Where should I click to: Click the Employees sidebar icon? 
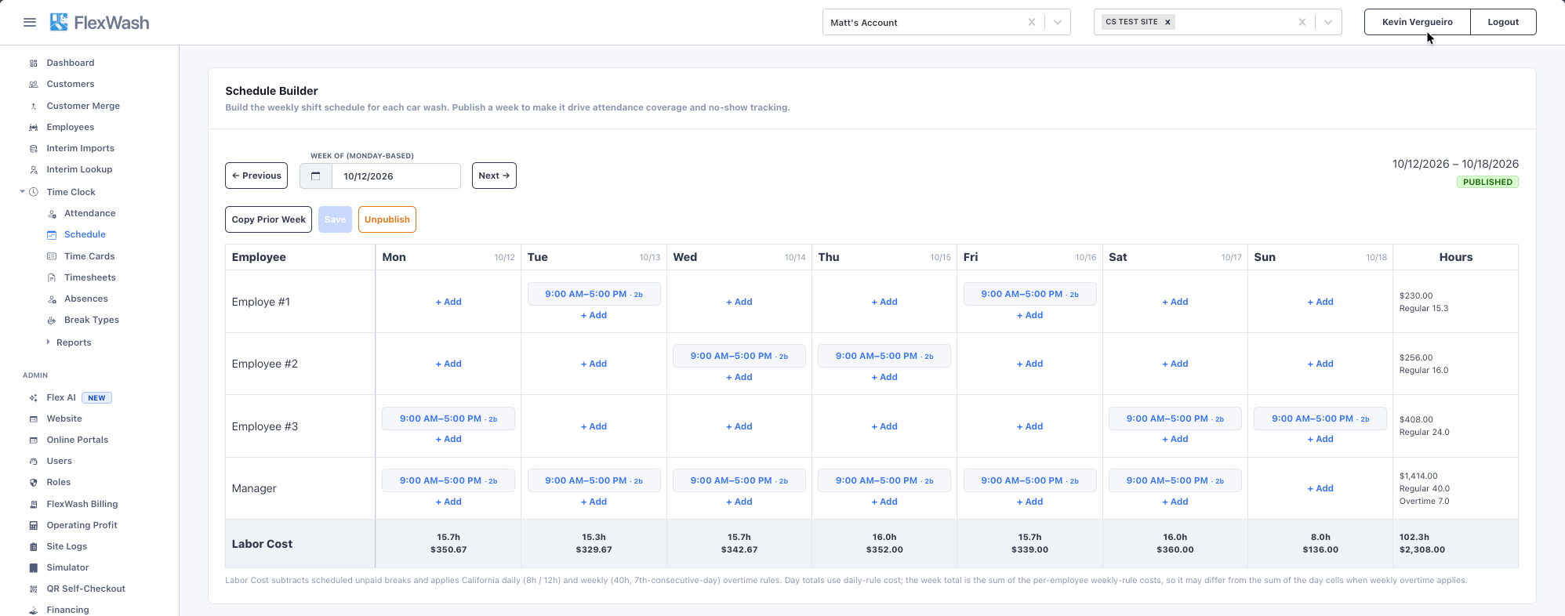(x=34, y=128)
